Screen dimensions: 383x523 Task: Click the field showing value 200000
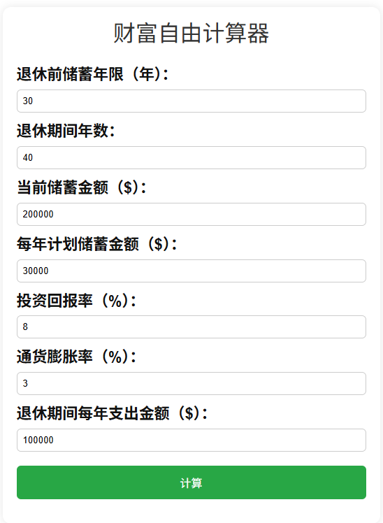(191, 214)
